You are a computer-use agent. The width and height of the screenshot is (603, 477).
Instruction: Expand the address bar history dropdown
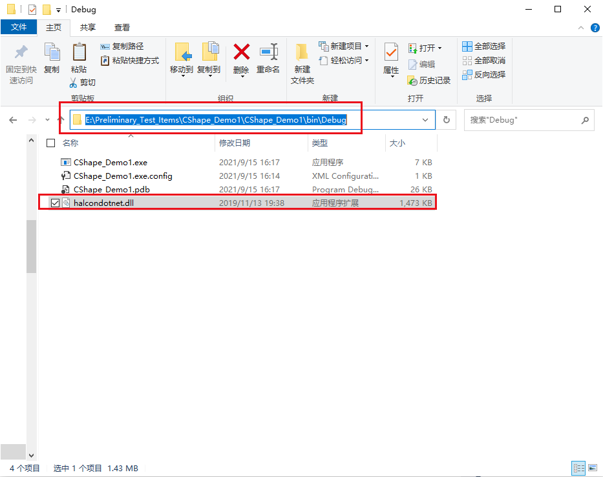(425, 120)
